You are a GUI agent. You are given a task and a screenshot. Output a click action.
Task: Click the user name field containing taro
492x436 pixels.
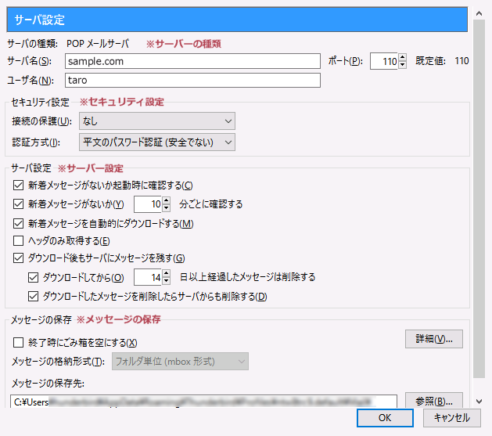tap(192, 80)
